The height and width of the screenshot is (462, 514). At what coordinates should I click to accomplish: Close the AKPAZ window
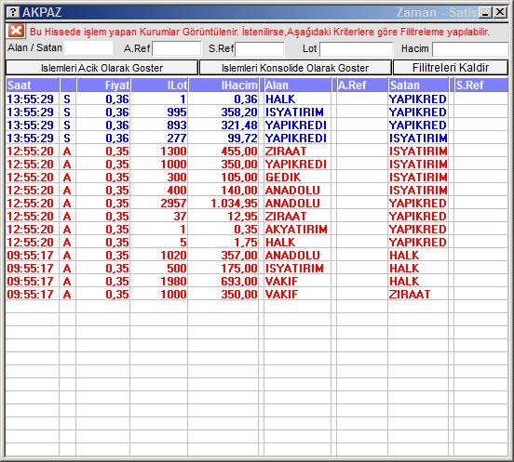click(x=500, y=12)
